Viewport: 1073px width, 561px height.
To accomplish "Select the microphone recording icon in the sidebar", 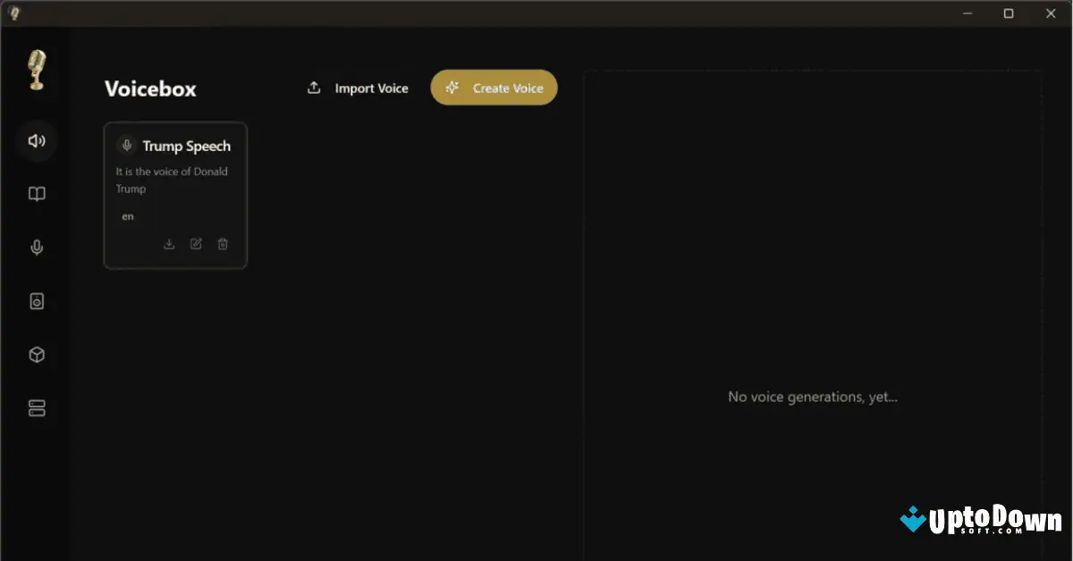I will click(x=36, y=247).
